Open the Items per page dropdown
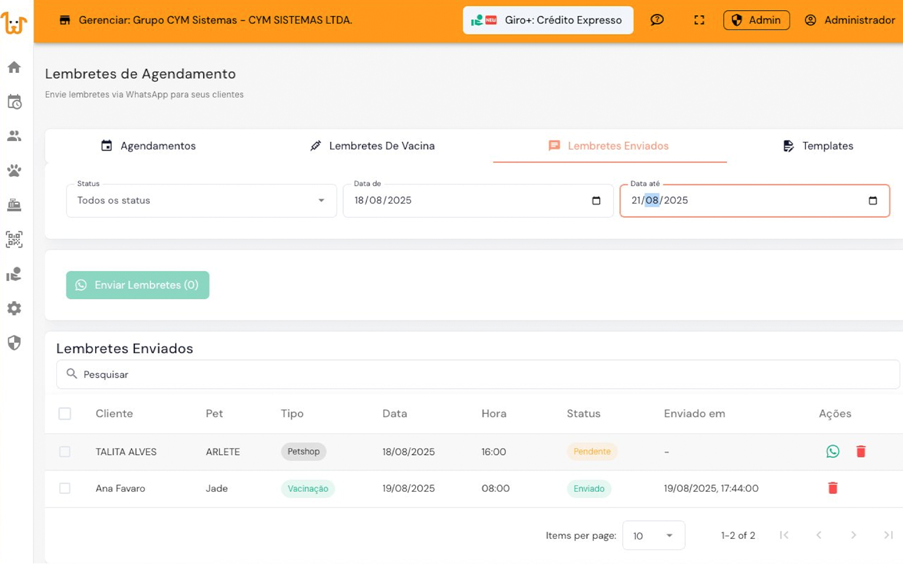Screen dimensions: 903x564 [653, 535]
